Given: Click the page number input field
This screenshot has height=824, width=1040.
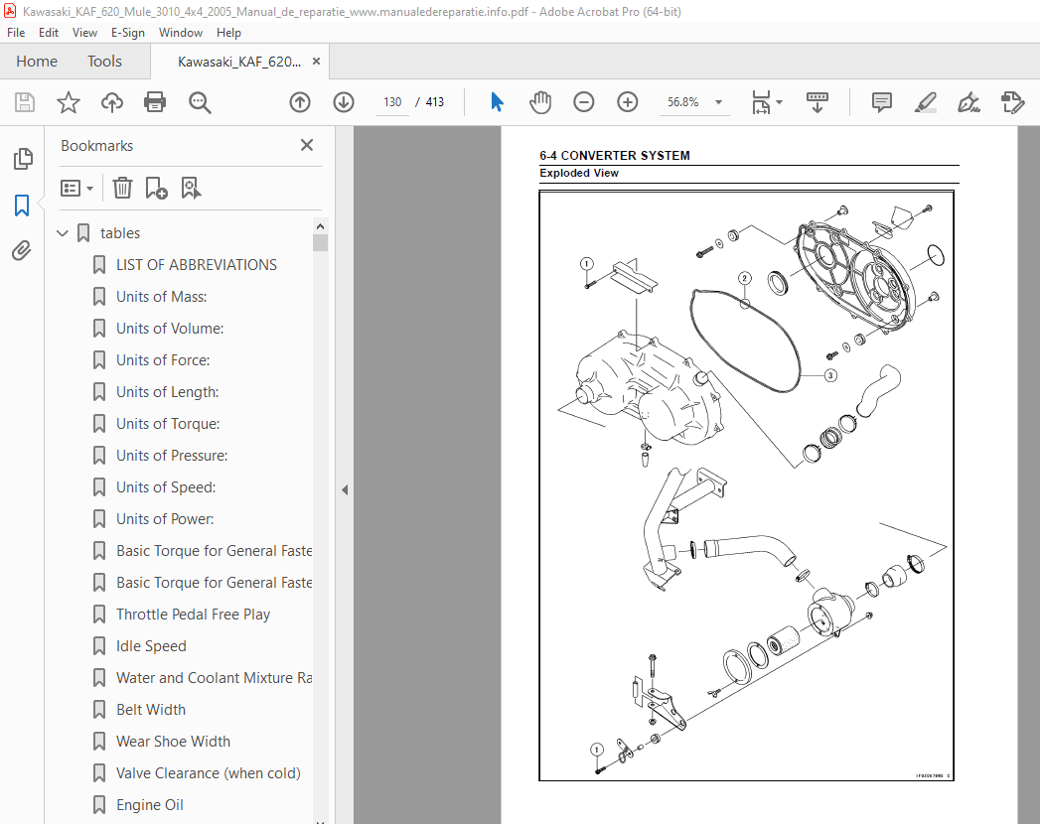Looking at the screenshot, I should [392, 102].
